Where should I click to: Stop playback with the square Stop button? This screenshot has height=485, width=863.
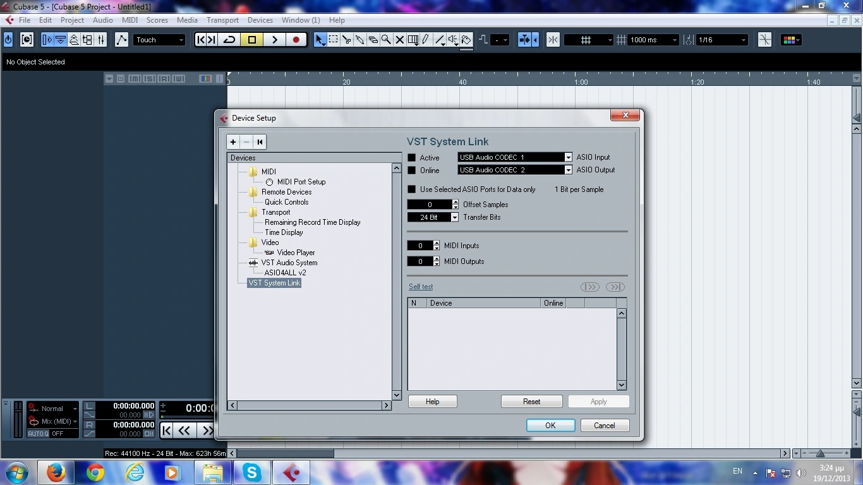tap(251, 40)
